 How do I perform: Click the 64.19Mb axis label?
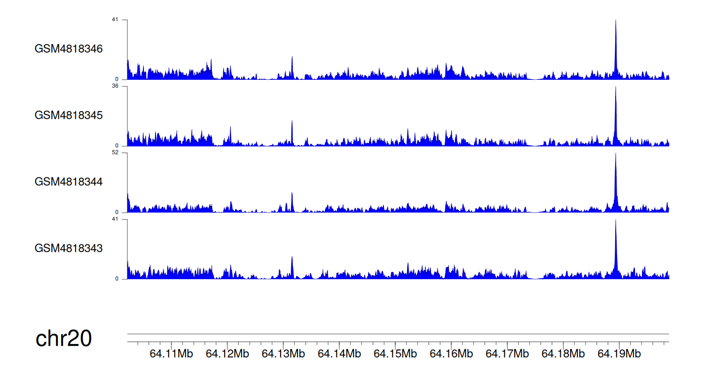click(619, 354)
